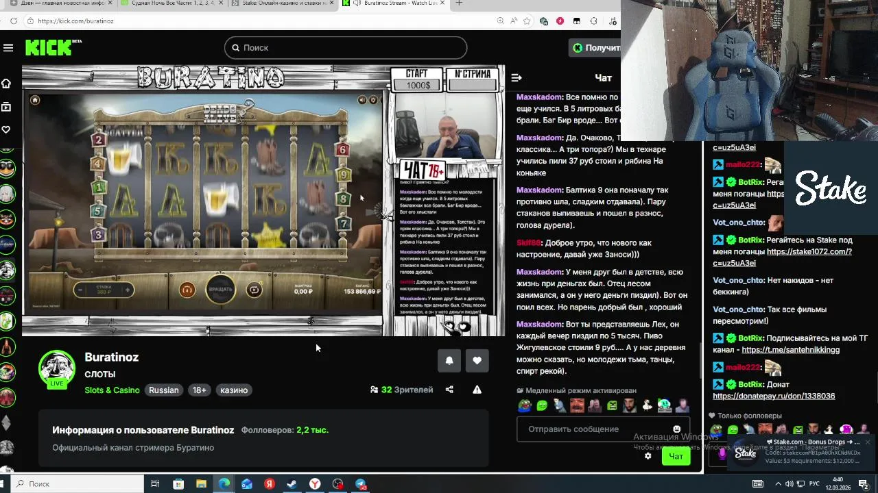Open emoji picker in chat input
The height and width of the screenshot is (493, 878).
tap(677, 429)
